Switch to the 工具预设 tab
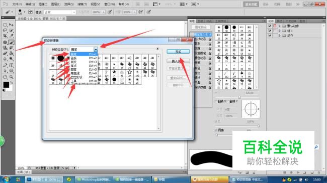This screenshot has height=183, width=327. click(220, 21)
